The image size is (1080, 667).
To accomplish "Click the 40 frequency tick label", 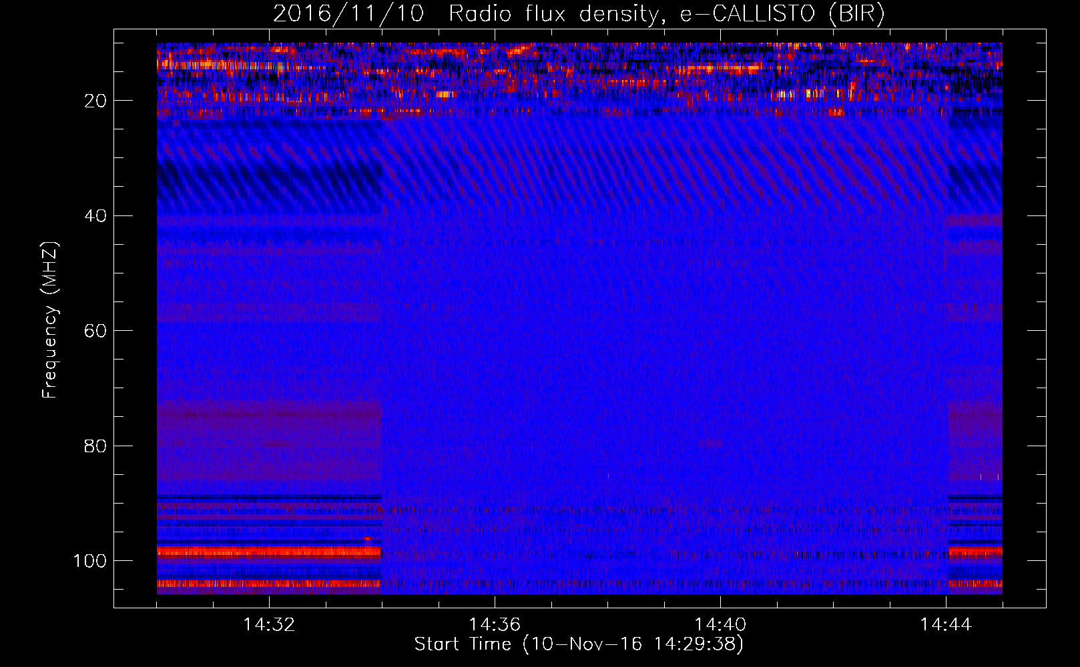I will pos(95,216).
